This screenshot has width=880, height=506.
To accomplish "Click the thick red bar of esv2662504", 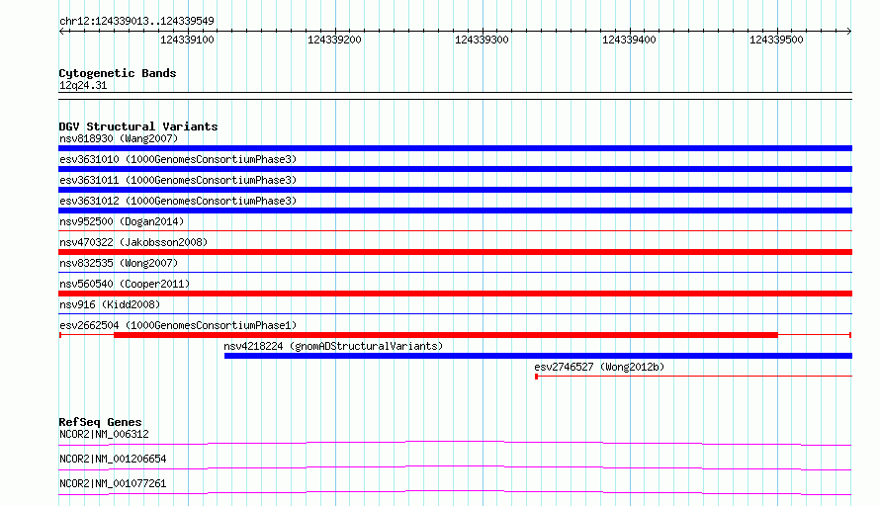I will (x=446, y=335).
